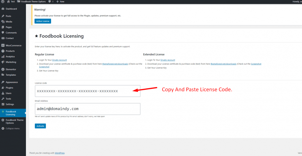
Task: Open the + New admin bar menu
Action: coord(60,1)
